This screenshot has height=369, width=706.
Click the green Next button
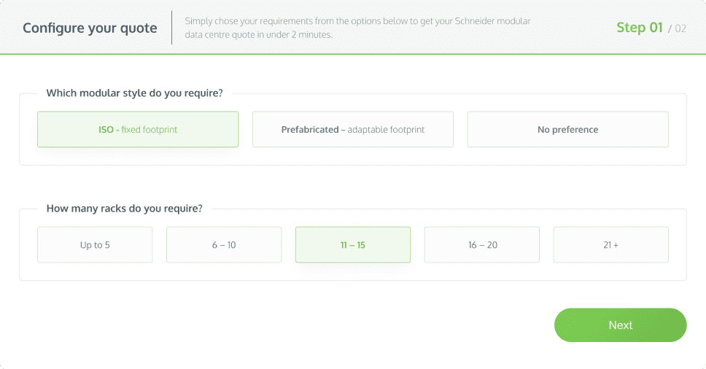pos(621,325)
